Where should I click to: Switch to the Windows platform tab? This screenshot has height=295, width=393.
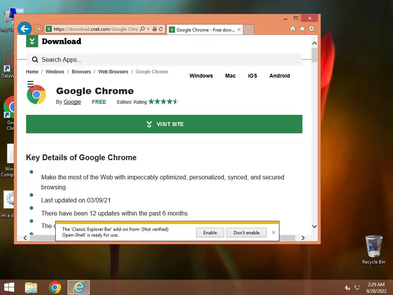pos(201,76)
